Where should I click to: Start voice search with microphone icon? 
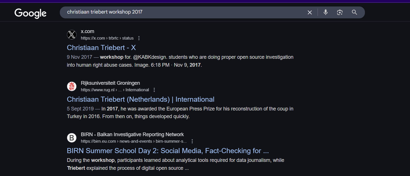point(326,12)
